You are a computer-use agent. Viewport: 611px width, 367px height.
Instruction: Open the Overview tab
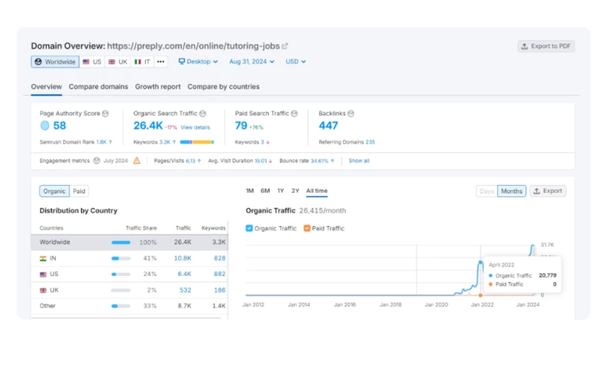pos(47,86)
